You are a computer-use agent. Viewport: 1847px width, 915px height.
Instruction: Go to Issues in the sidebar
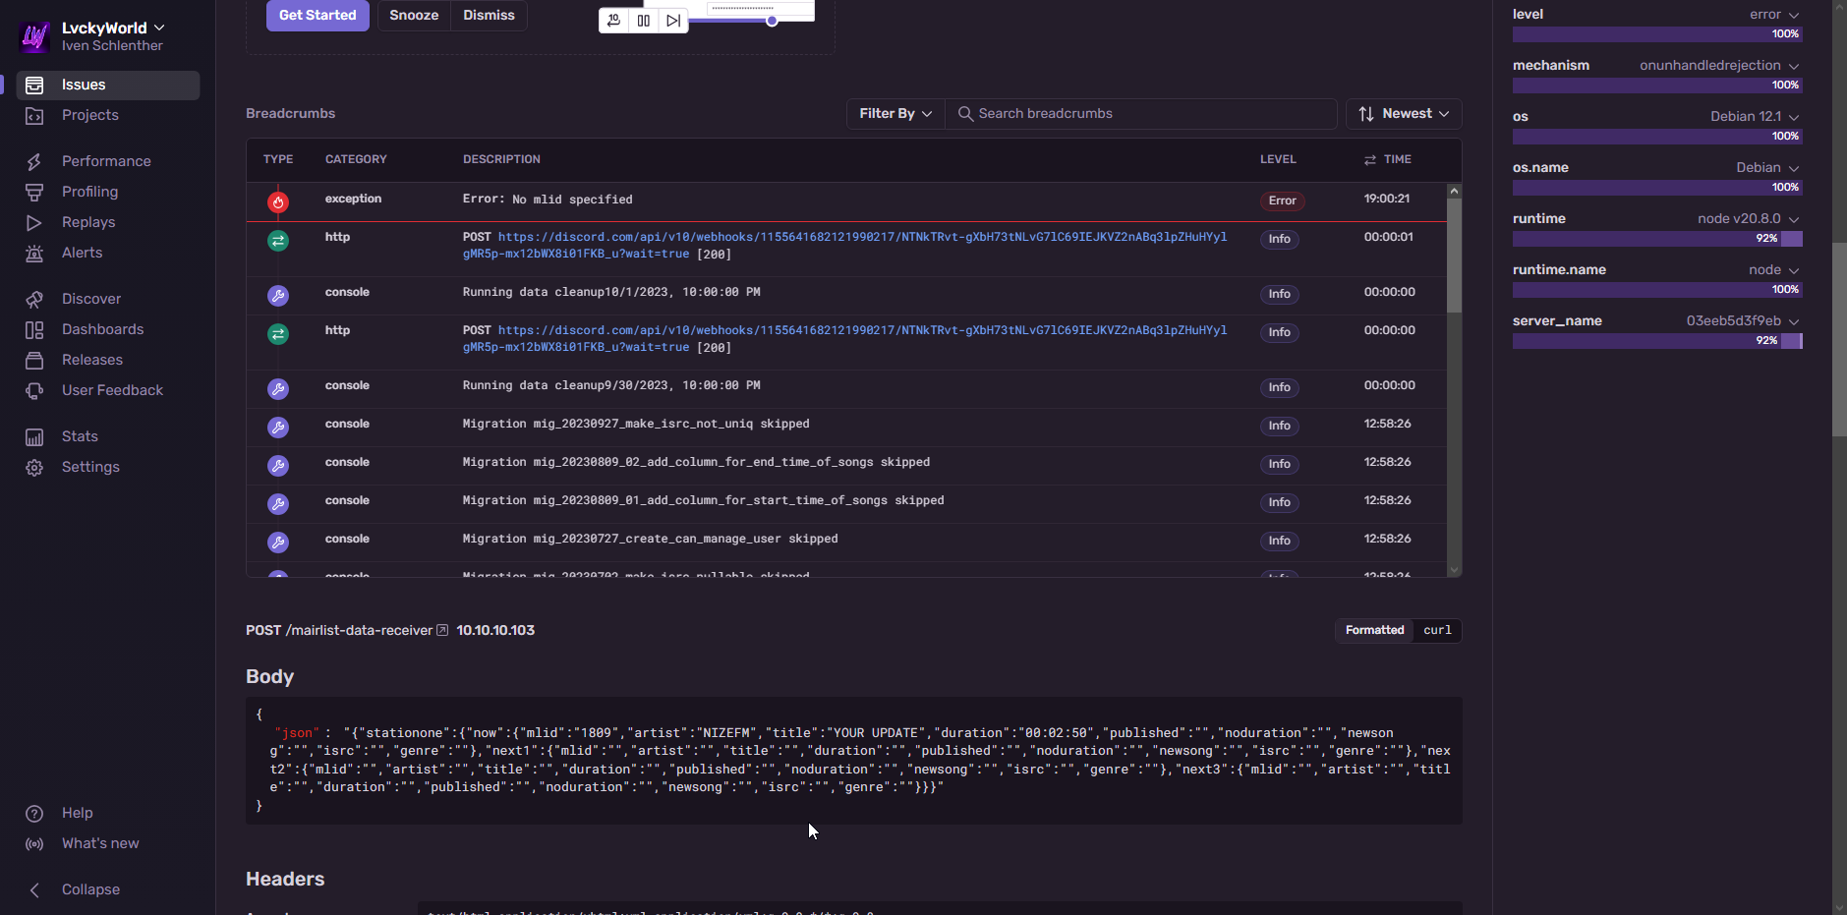(x=84, y=86)
